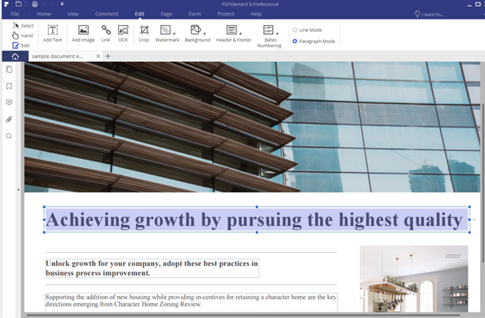Add a new document tab
The height and width of the screenshot is (318, 485).
(x=108, y=56)
